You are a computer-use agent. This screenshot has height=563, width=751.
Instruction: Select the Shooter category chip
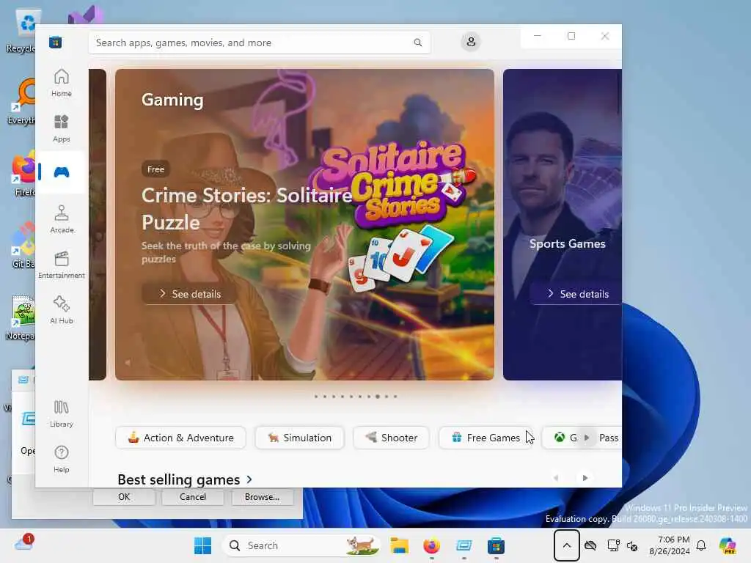coord(391,438)
